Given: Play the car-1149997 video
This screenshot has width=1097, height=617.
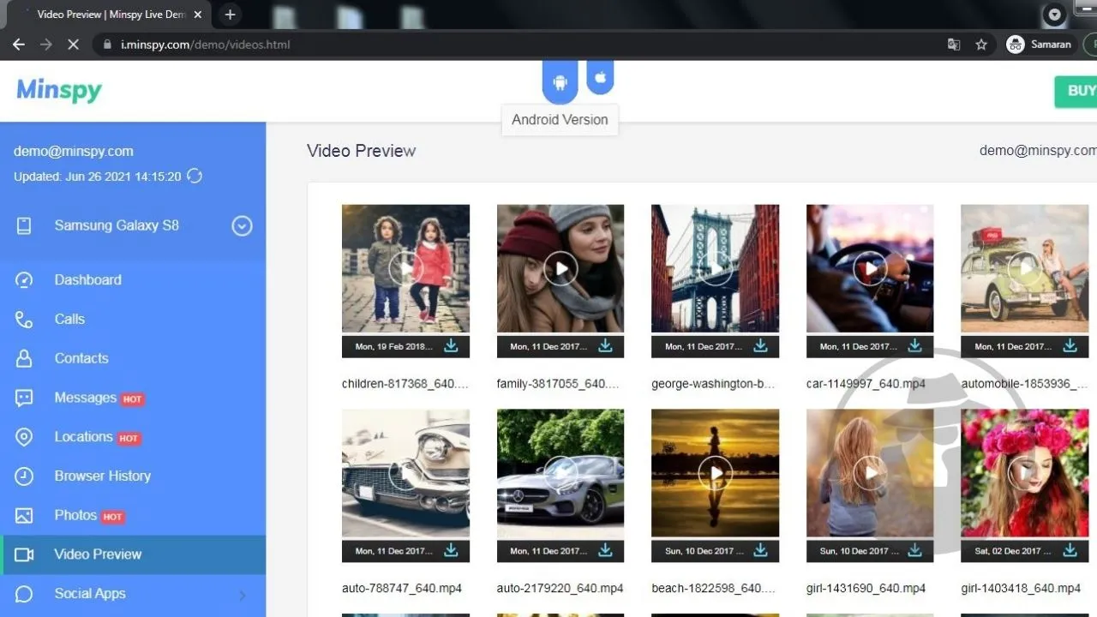Looking at the screenshot, I should [870, 268].
